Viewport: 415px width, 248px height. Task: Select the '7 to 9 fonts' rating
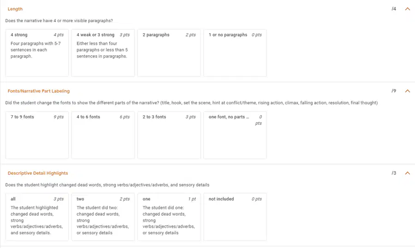point(37,135)
